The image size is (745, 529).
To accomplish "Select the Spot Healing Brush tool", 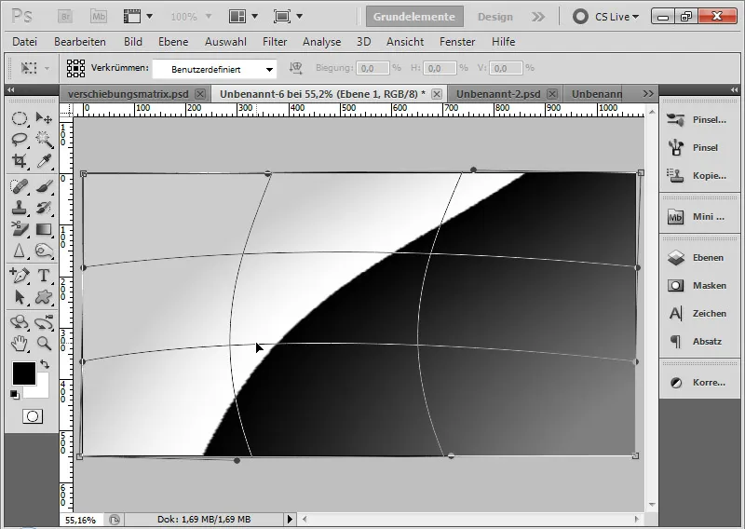I will (19, 186).
